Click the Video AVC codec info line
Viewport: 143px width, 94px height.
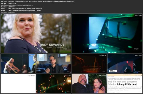click(22, 9)
